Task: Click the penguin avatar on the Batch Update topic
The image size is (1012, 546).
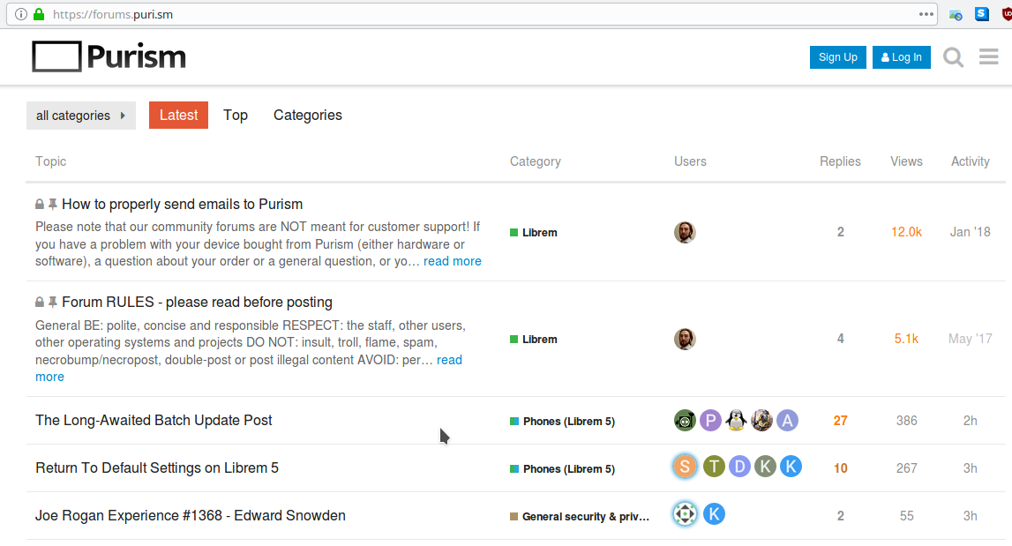Action: (x=736, y=421)
